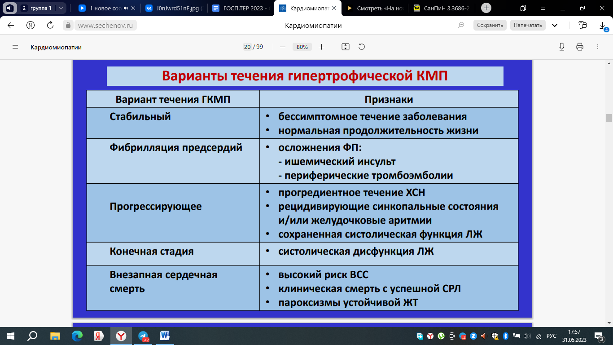The image size is (613, 345).
Task: Click the "Признаки" column header
Action: pos(389,99)
